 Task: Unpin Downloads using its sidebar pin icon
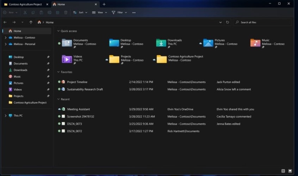pyautogui.click(x=48, y=70)
